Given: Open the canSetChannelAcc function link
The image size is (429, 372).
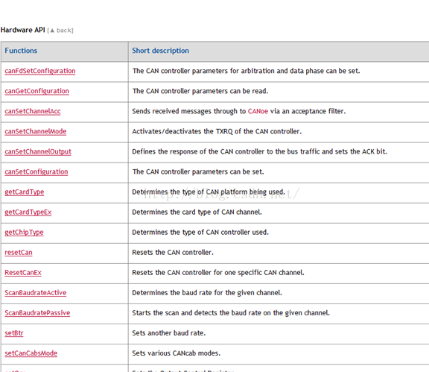Looking at the screenshot, I should pyautogui.click(x=33, y=111).
